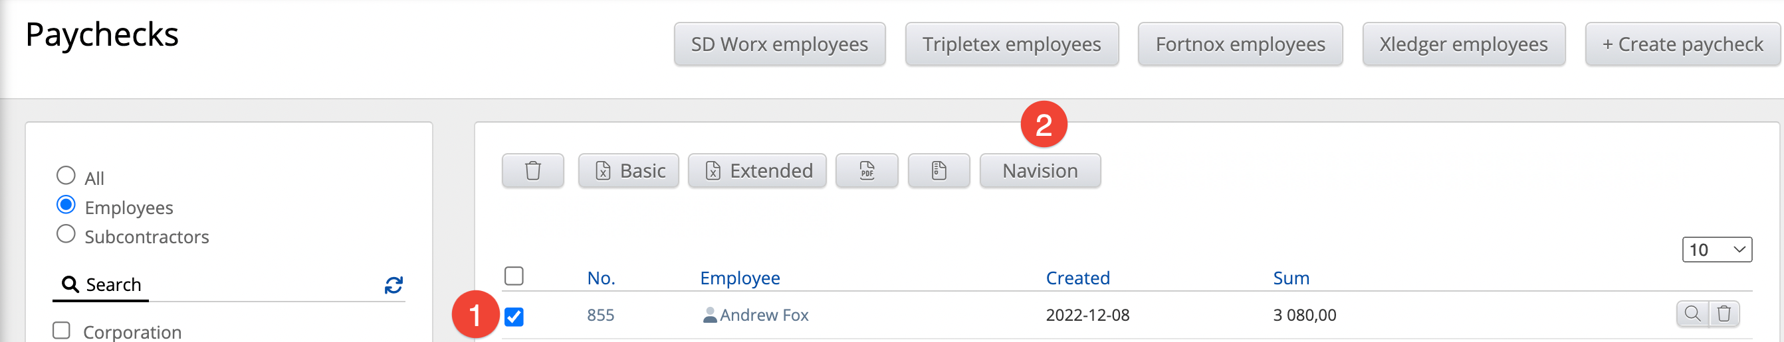Enable the Corporation checkbox
1784x342 pixels.
pyautogui.click(x=62, y=330)
